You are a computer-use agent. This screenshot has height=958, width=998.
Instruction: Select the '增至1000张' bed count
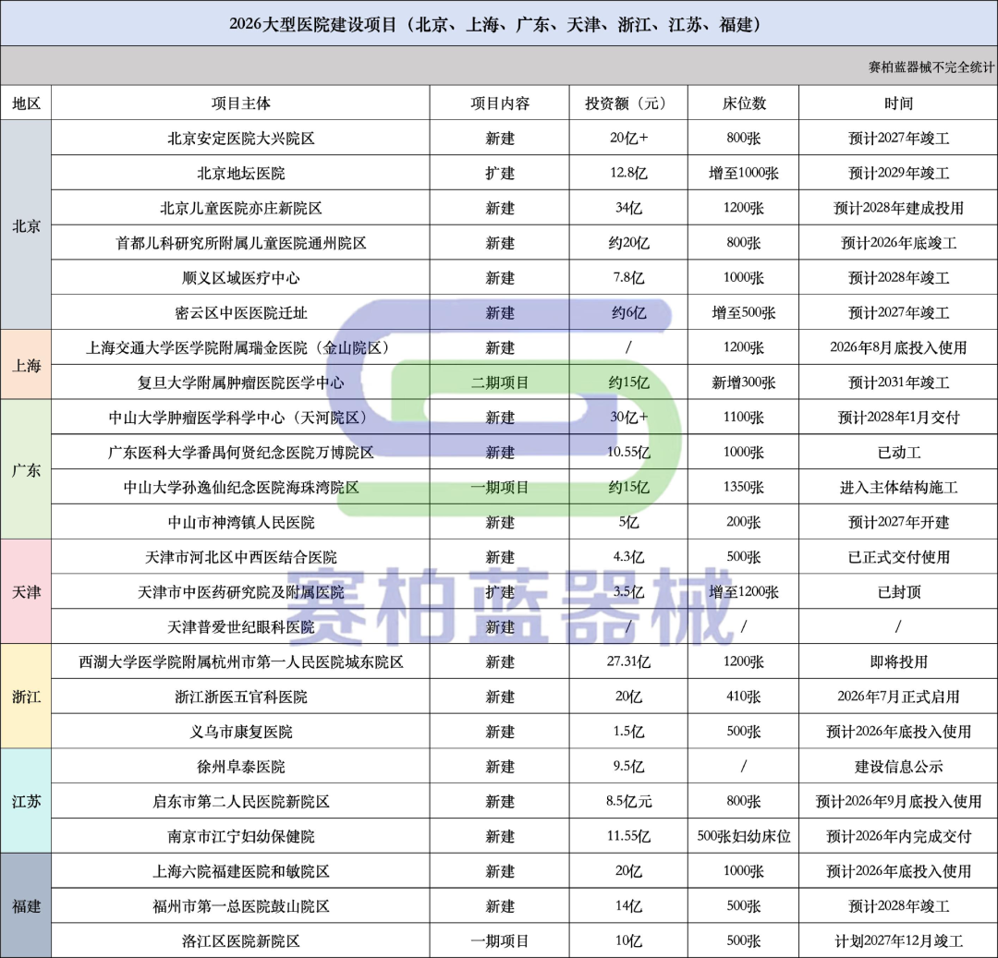(x=743, y=173)
